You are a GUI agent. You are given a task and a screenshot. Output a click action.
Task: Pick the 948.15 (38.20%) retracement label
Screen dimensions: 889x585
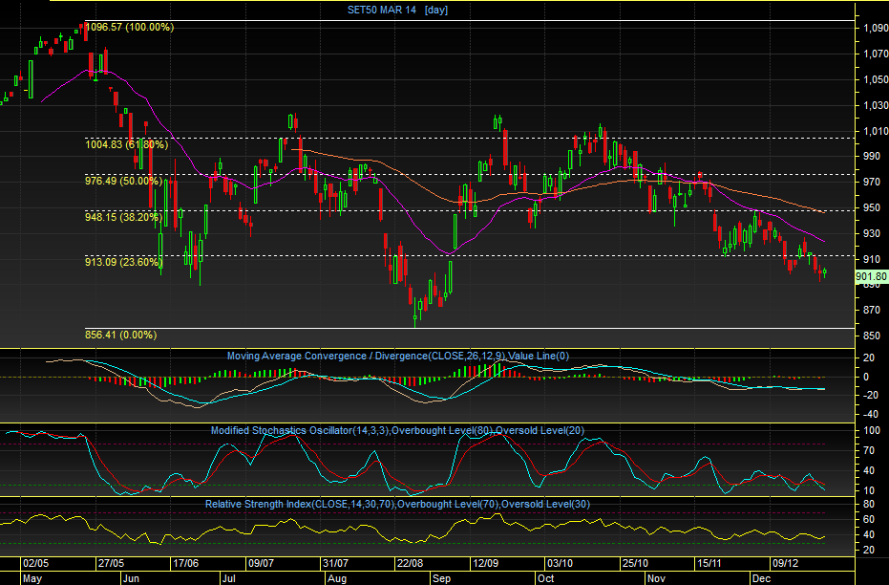(x=123, y=217)
